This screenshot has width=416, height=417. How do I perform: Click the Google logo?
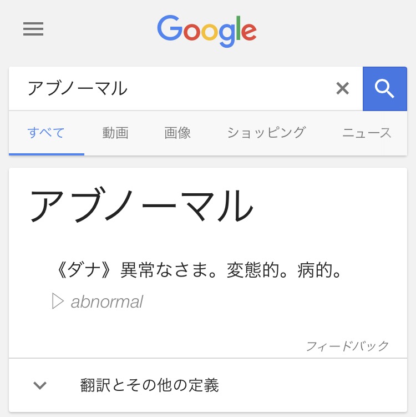[x=207, y=31]
